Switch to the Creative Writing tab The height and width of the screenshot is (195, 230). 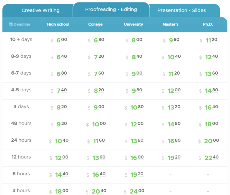40,10
